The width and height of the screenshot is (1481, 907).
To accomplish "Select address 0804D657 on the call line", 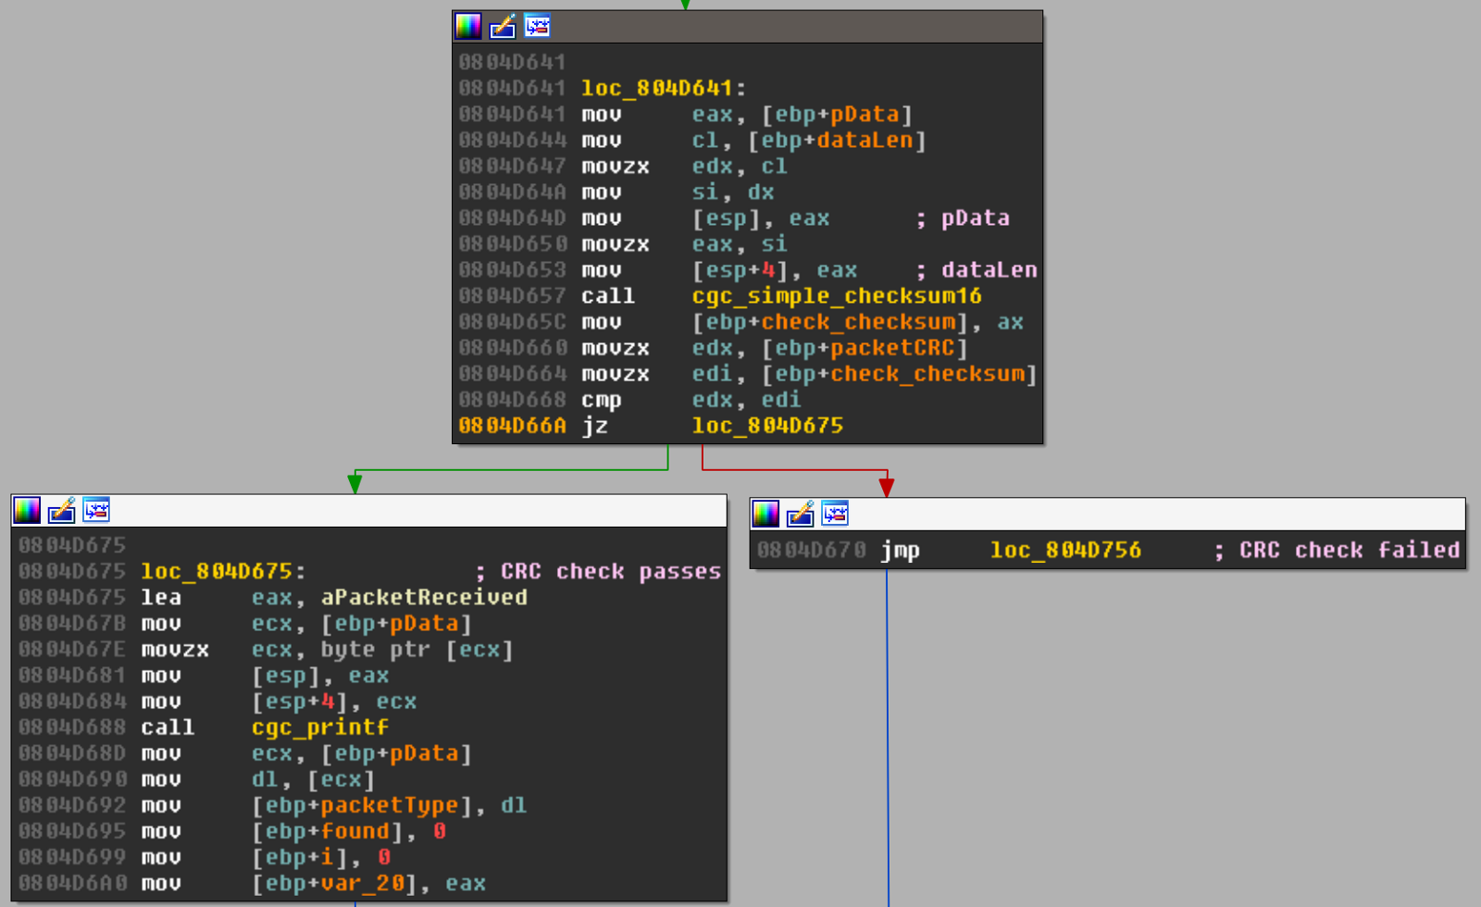I will click(512, 296).
